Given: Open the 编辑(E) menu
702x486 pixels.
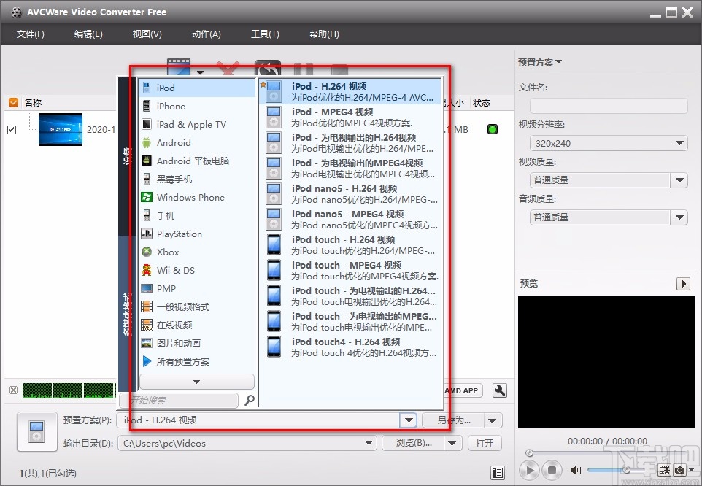Looking at the screenshot, I should pyautogui.click(x=88, y=34).
